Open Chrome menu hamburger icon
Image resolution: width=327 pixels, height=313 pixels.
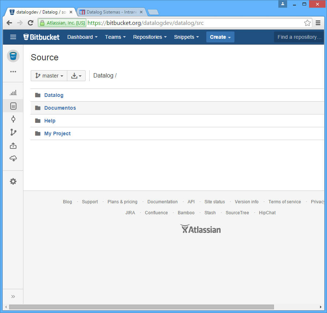(x=318, y=23)
